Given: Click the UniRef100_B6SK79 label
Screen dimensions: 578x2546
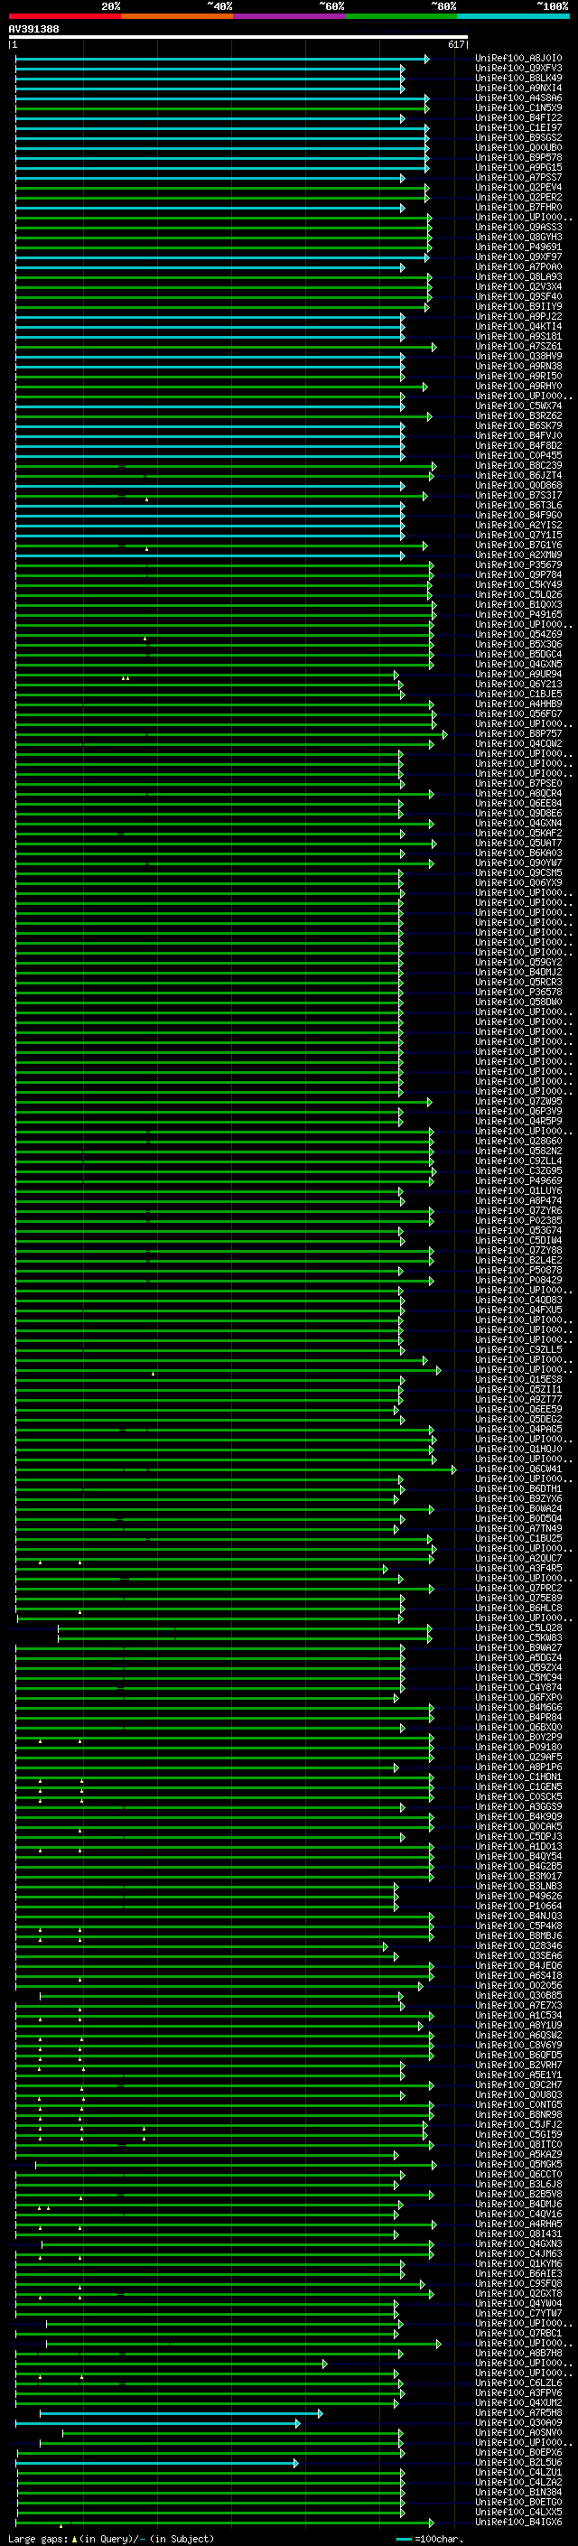Looking at the screenshot, I should (518, 426).
